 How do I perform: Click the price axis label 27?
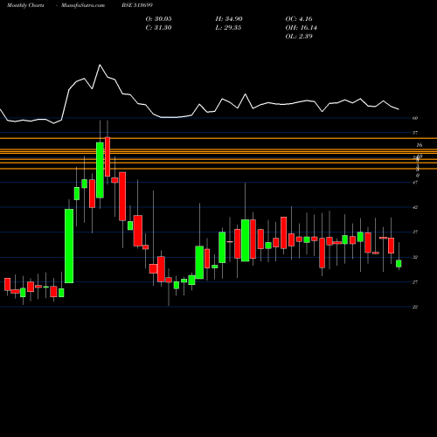(x=415, y=282)
